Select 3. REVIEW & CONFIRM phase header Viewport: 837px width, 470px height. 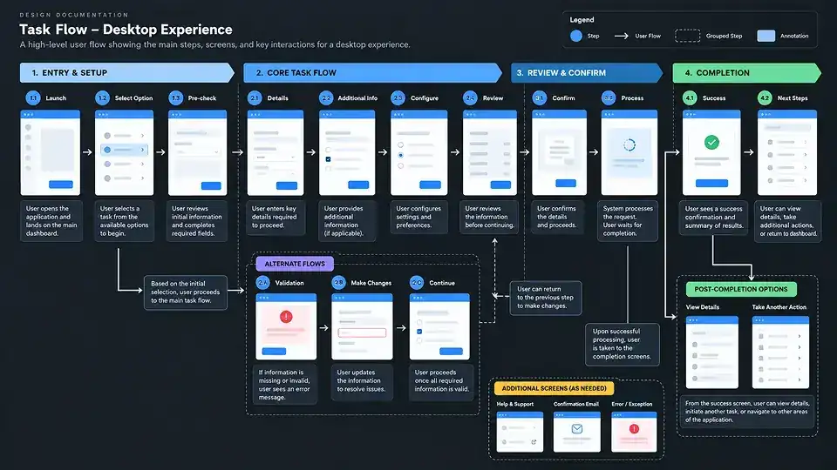point(587,73)
